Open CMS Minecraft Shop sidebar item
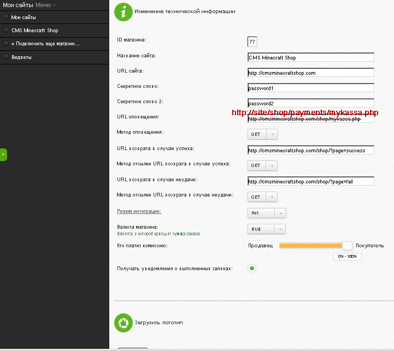Image resolution: width=394 pixels, height=351 pixels. point(34,31)
